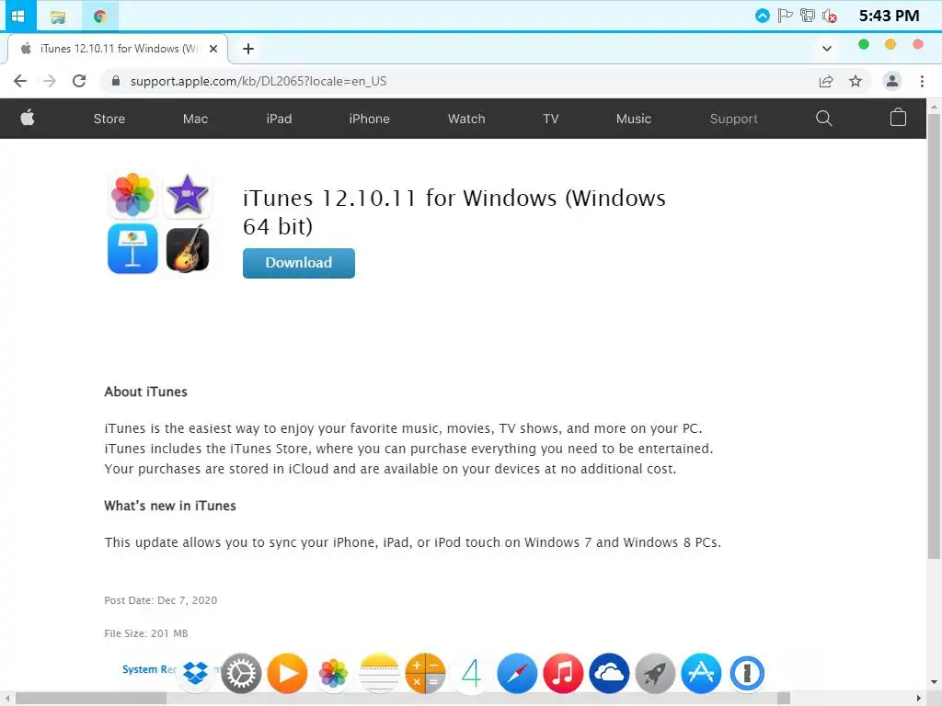Share this page using the share icon
Image resolution: width=942 pixels, height=706 pixels.
point(826,81)
